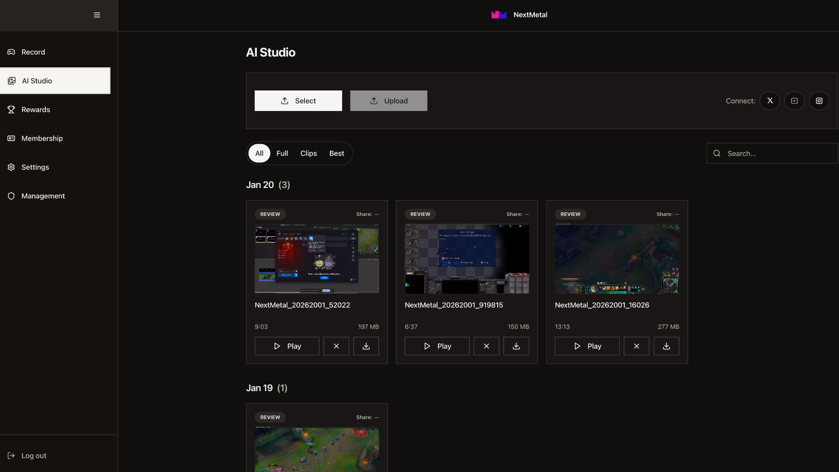Switch to the Clips filter tab
This screenshot has height=472, width=839.
click(x=308, y=153)
